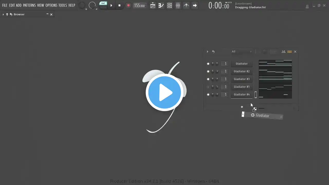Expand the Browser panel options arrow
Viewport: 329px width, 185px height.
click(3, 14)
